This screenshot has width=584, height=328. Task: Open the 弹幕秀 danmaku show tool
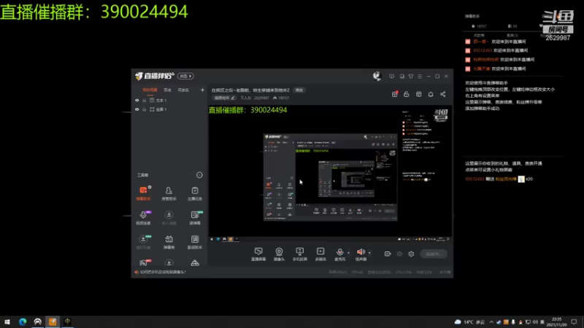(x=169, y=242)
